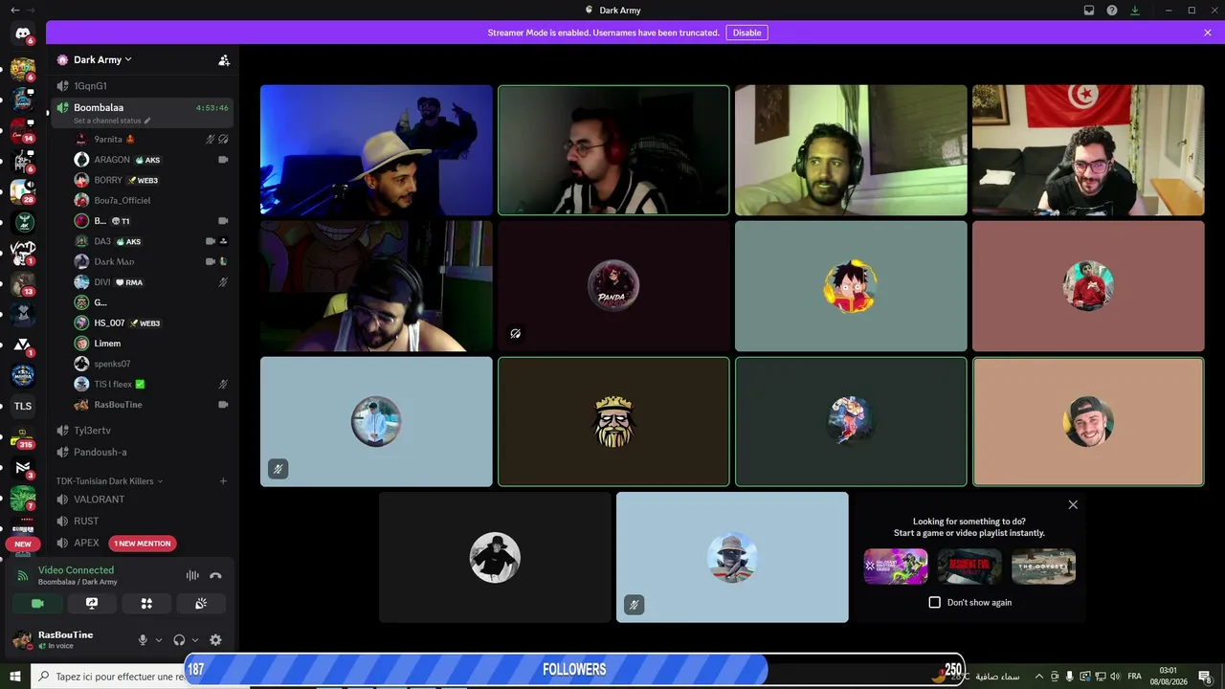Focus the Panda avatar video tile
The height and width of the screenshot is (689, 1225).
(x=613, y=286)
